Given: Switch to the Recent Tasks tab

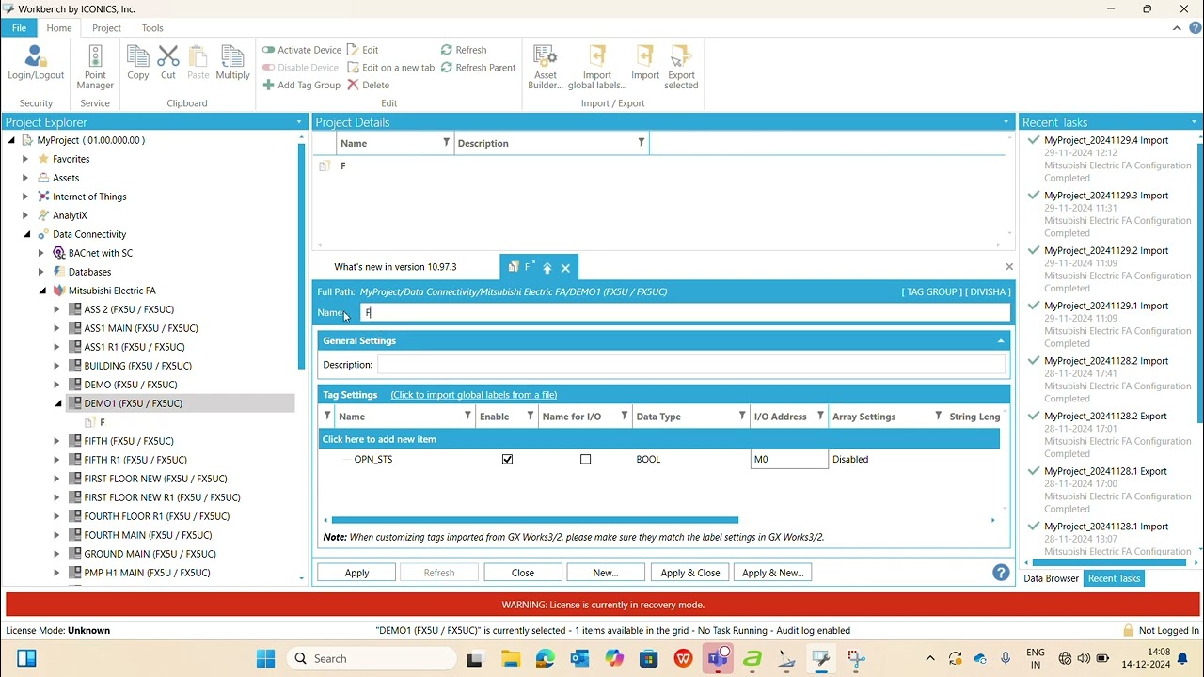Looking at the screenshot, I should click(1114, 578).
